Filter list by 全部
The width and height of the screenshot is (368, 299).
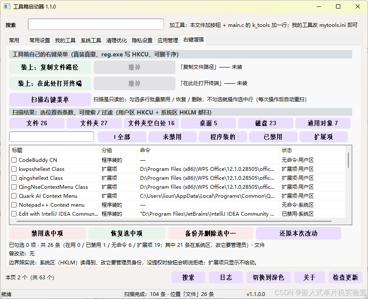point(122,137)
